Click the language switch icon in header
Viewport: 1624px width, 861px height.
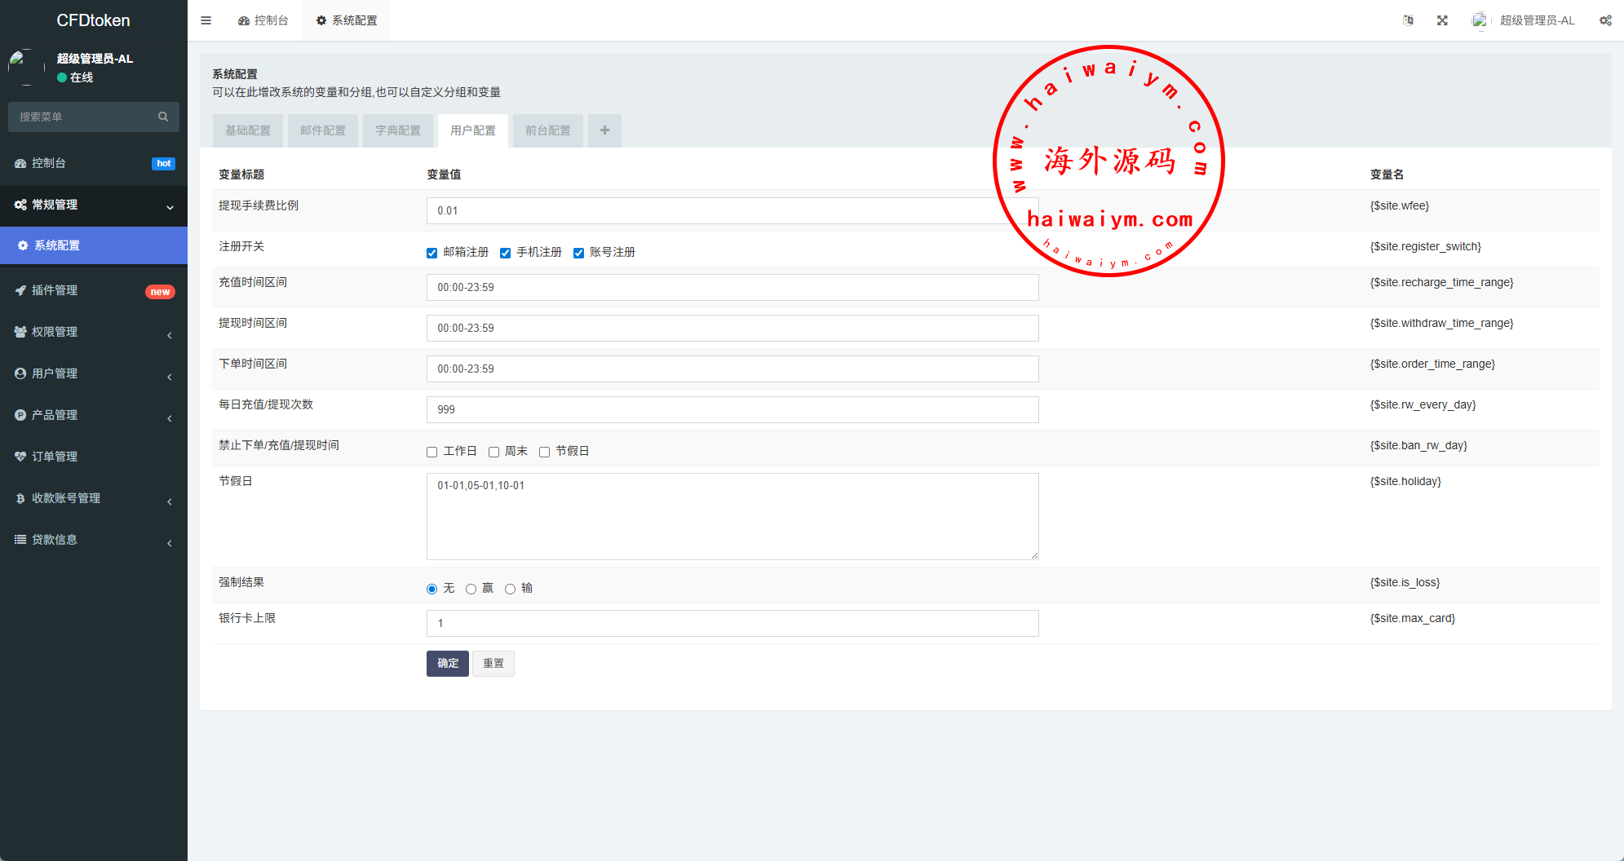pos(1408,20)
